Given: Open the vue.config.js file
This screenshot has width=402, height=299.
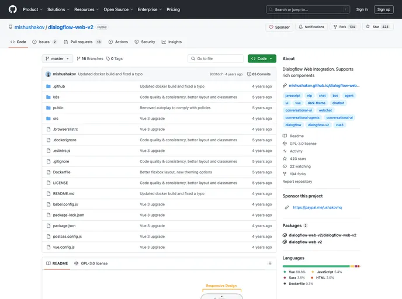Looking at the screenshot, I should coord(64,247).
